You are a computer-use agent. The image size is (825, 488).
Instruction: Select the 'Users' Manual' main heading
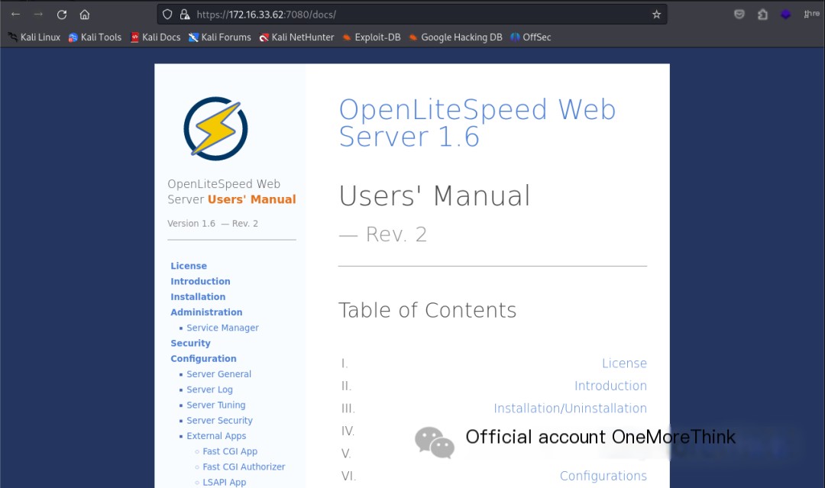pyautogui.click(x=435, y=196)
